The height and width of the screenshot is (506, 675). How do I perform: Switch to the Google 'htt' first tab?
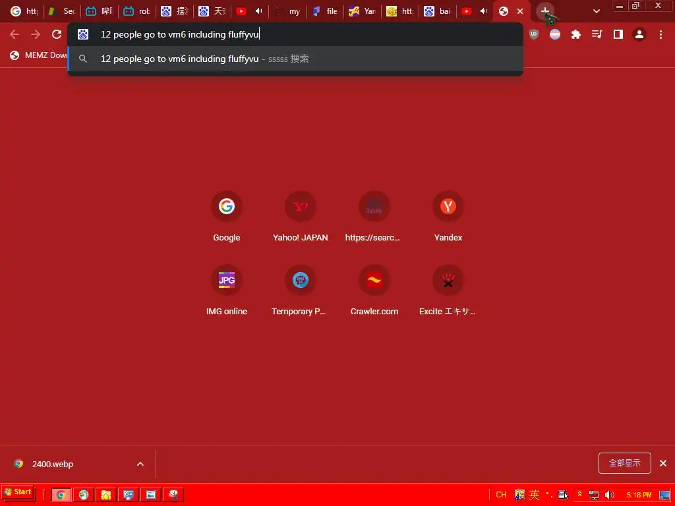24,11
